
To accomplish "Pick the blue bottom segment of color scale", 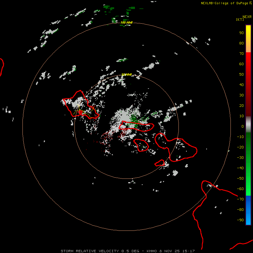I will (x=248, y=210).
